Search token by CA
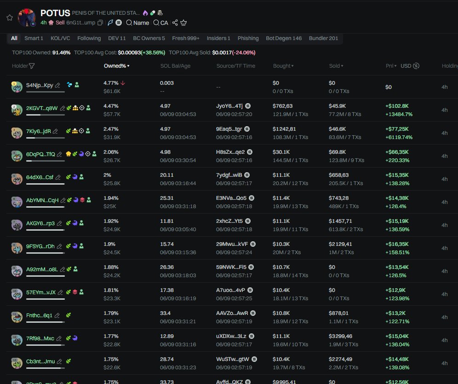 pyautogui.click(x=160, y=23)
